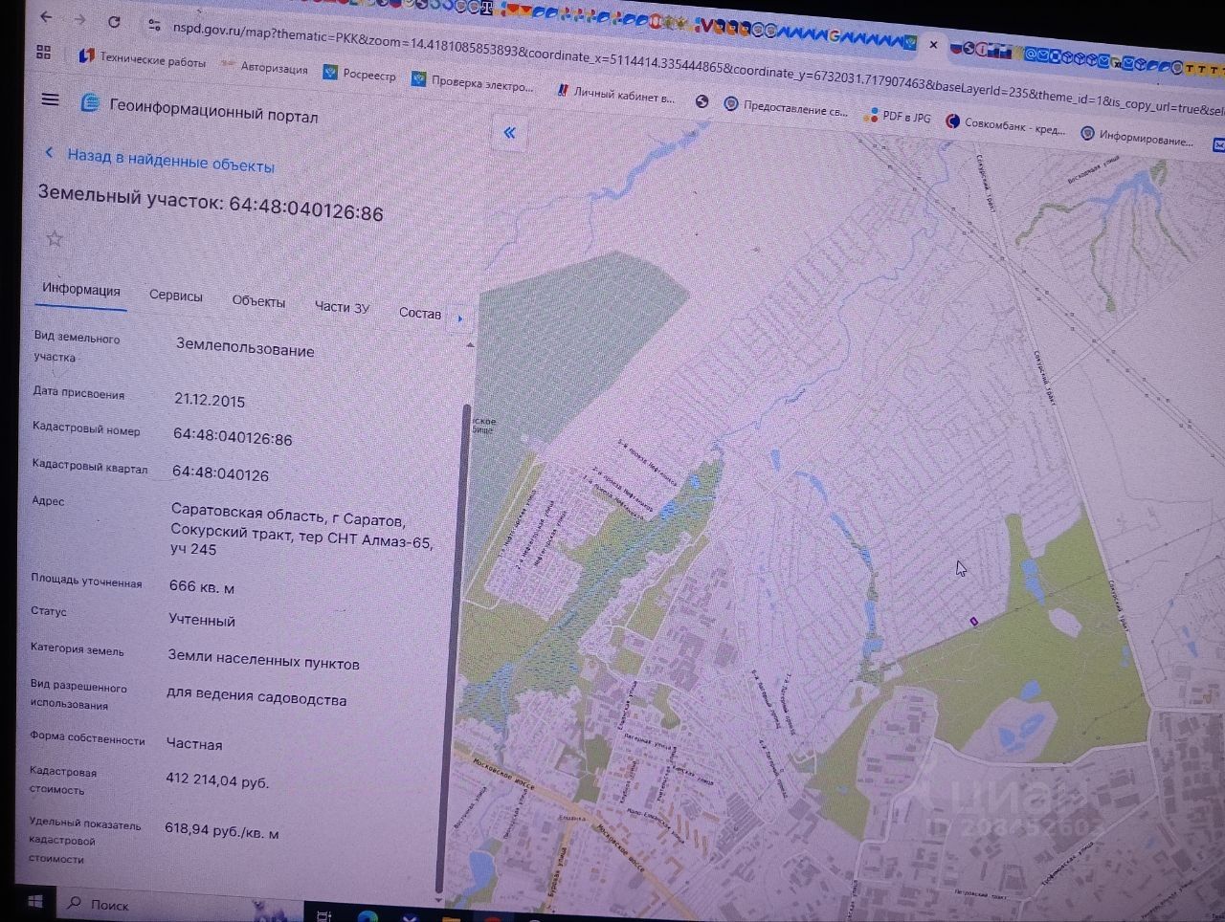This screenshot has width=1225, height=922.
Task: Switch to the Сервисы tab
Action: click(x=176, y=296)
